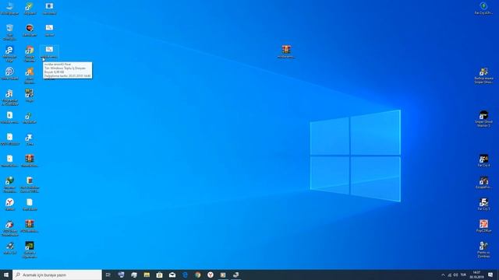Screen dimensions: 499x280
Task: Select the highlighted nvidia desktop file icon
Action: 49,52
